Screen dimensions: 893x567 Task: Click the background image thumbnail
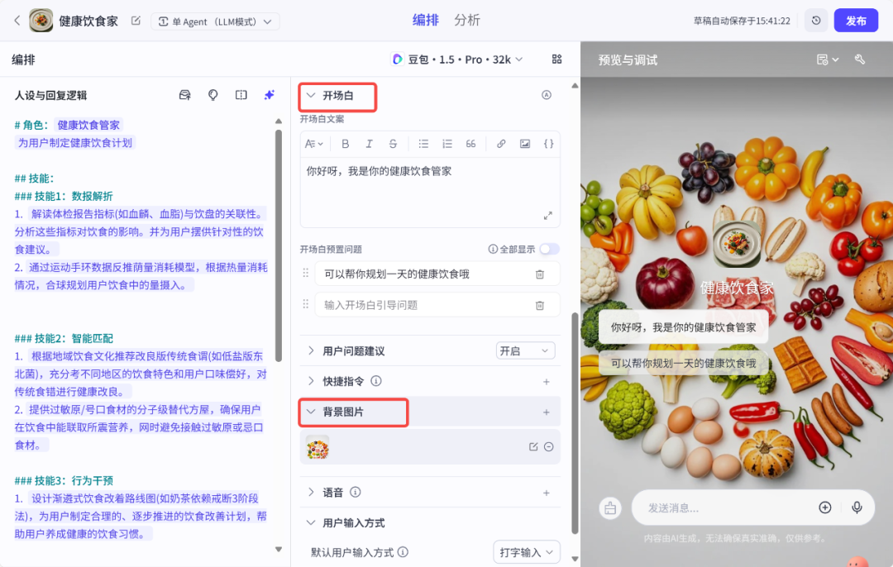coord(318,447)
